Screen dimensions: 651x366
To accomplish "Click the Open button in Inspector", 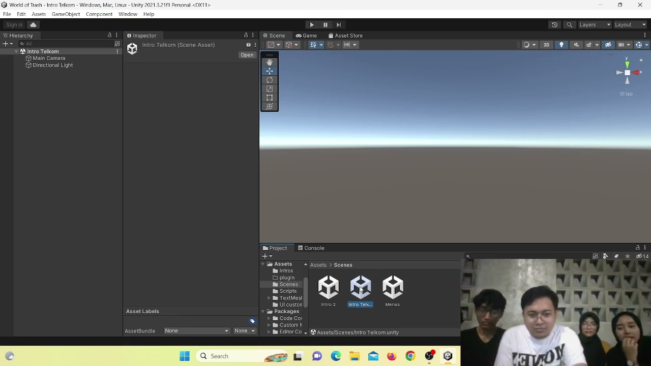I will 247,55.
